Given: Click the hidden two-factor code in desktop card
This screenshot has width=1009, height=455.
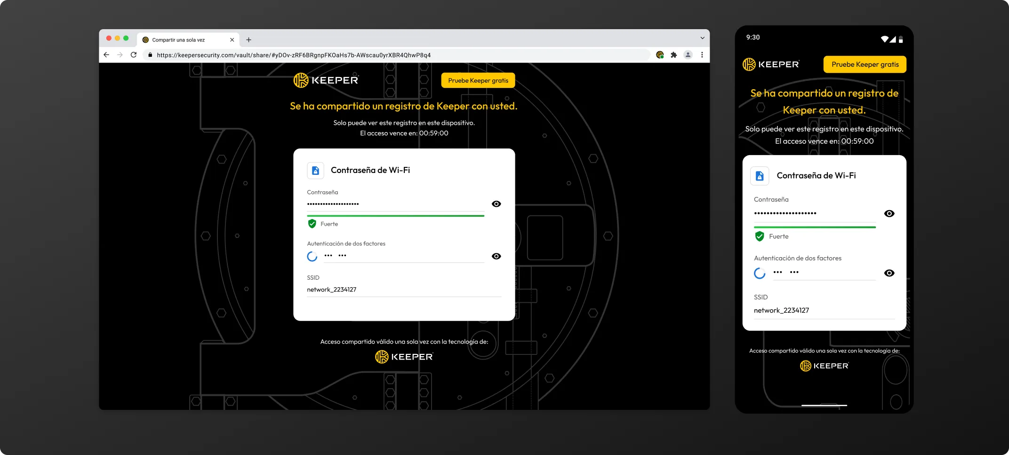Looking at the screenshot, I should pos(335,256).
